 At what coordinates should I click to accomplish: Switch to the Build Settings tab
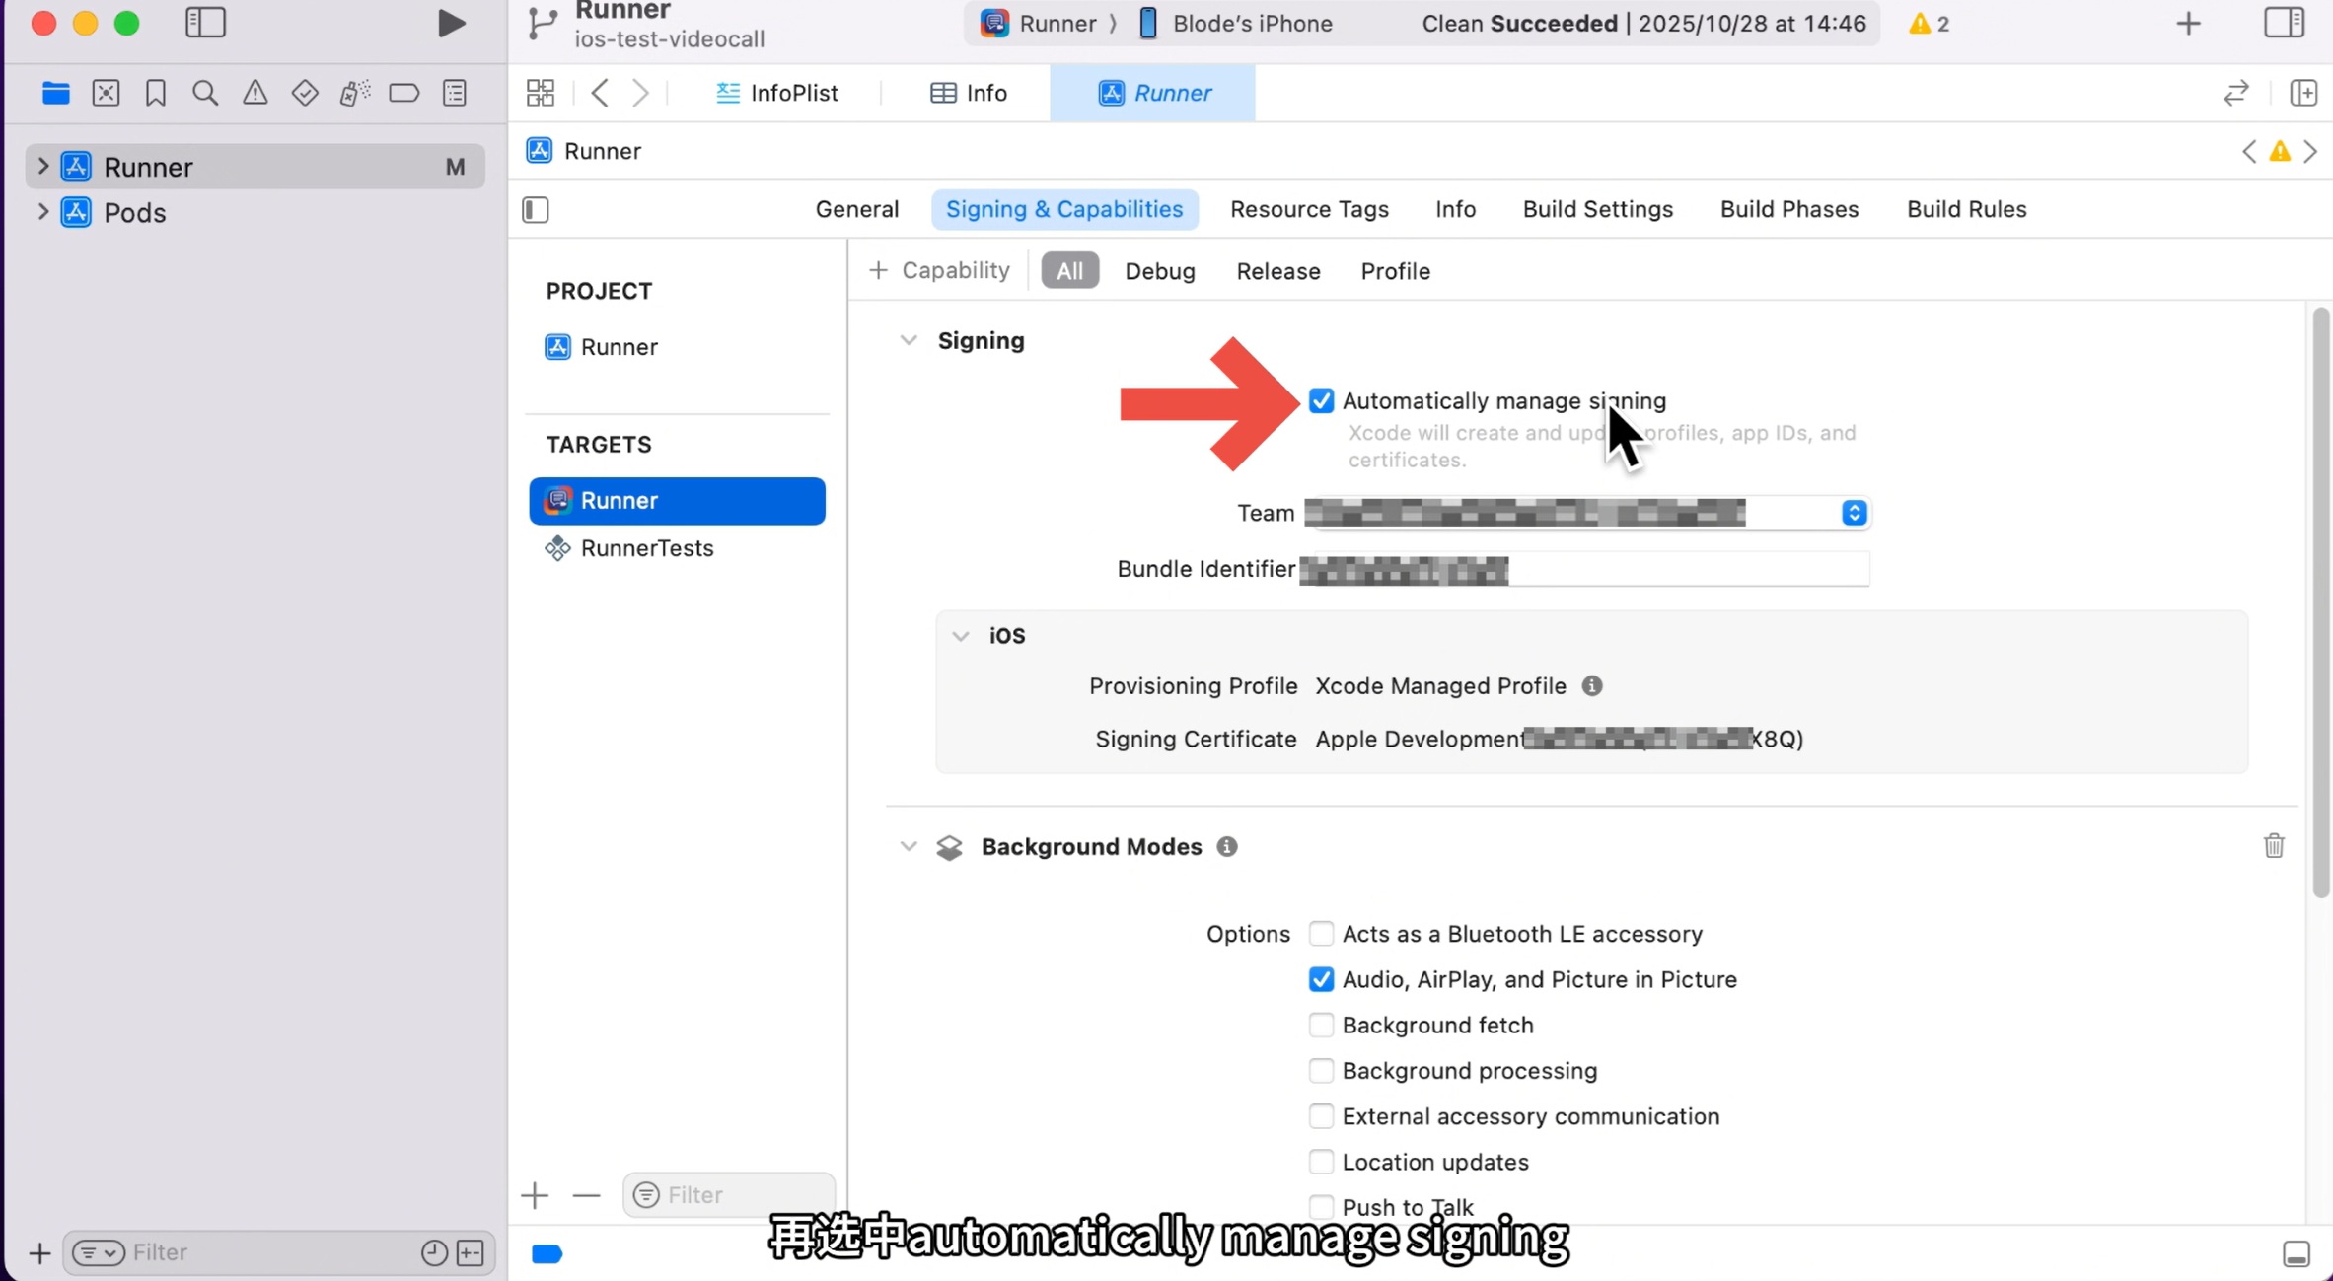click(x=1597, y=209)
